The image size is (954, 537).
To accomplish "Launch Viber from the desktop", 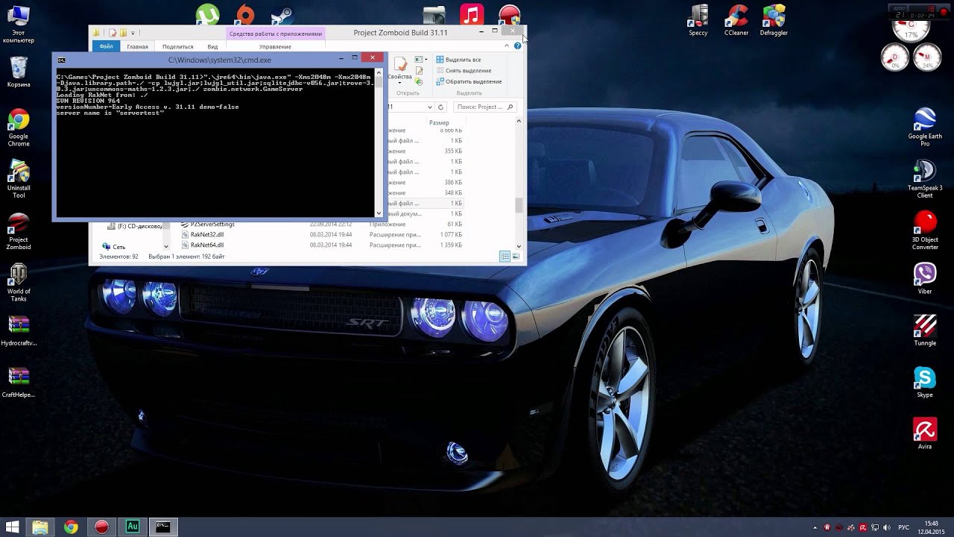I will click(x=925, y=279).
